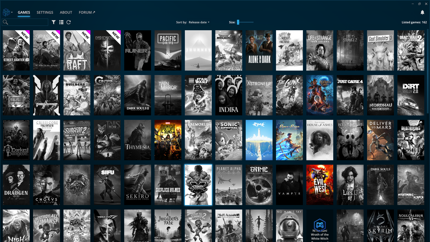Select the Rime game cover
430x242 pixels.
pyautogui.click(x=259, y=140)
